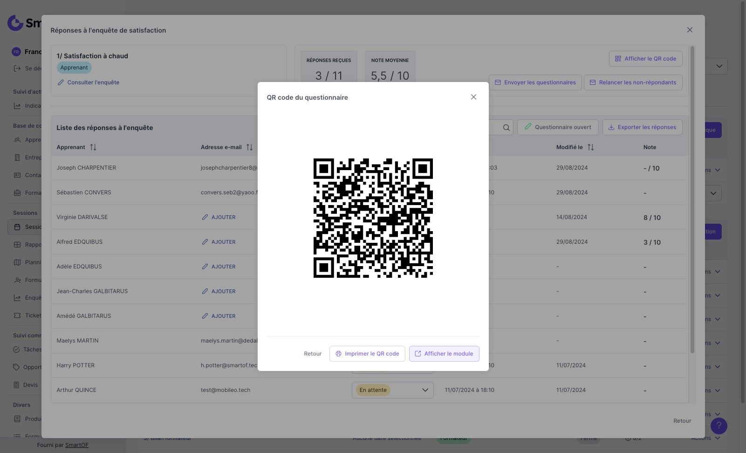The width and height of the screenshot is (746, 453).
Task: Click the Apprenants people icon in sidebar
Action: 17,140
